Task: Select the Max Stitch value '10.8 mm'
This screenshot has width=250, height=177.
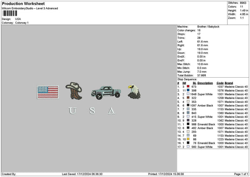Action: point(202,64)
